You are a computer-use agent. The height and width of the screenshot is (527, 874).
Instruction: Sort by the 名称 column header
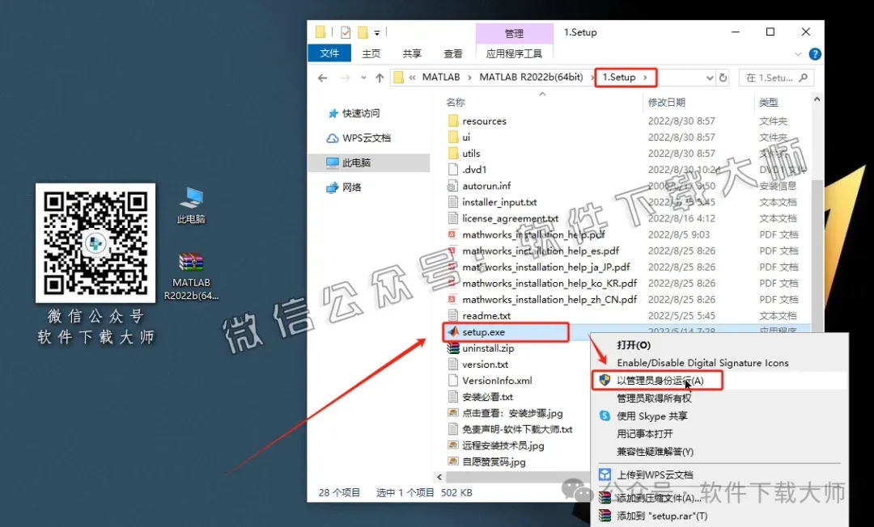click(x=456, y=103)
